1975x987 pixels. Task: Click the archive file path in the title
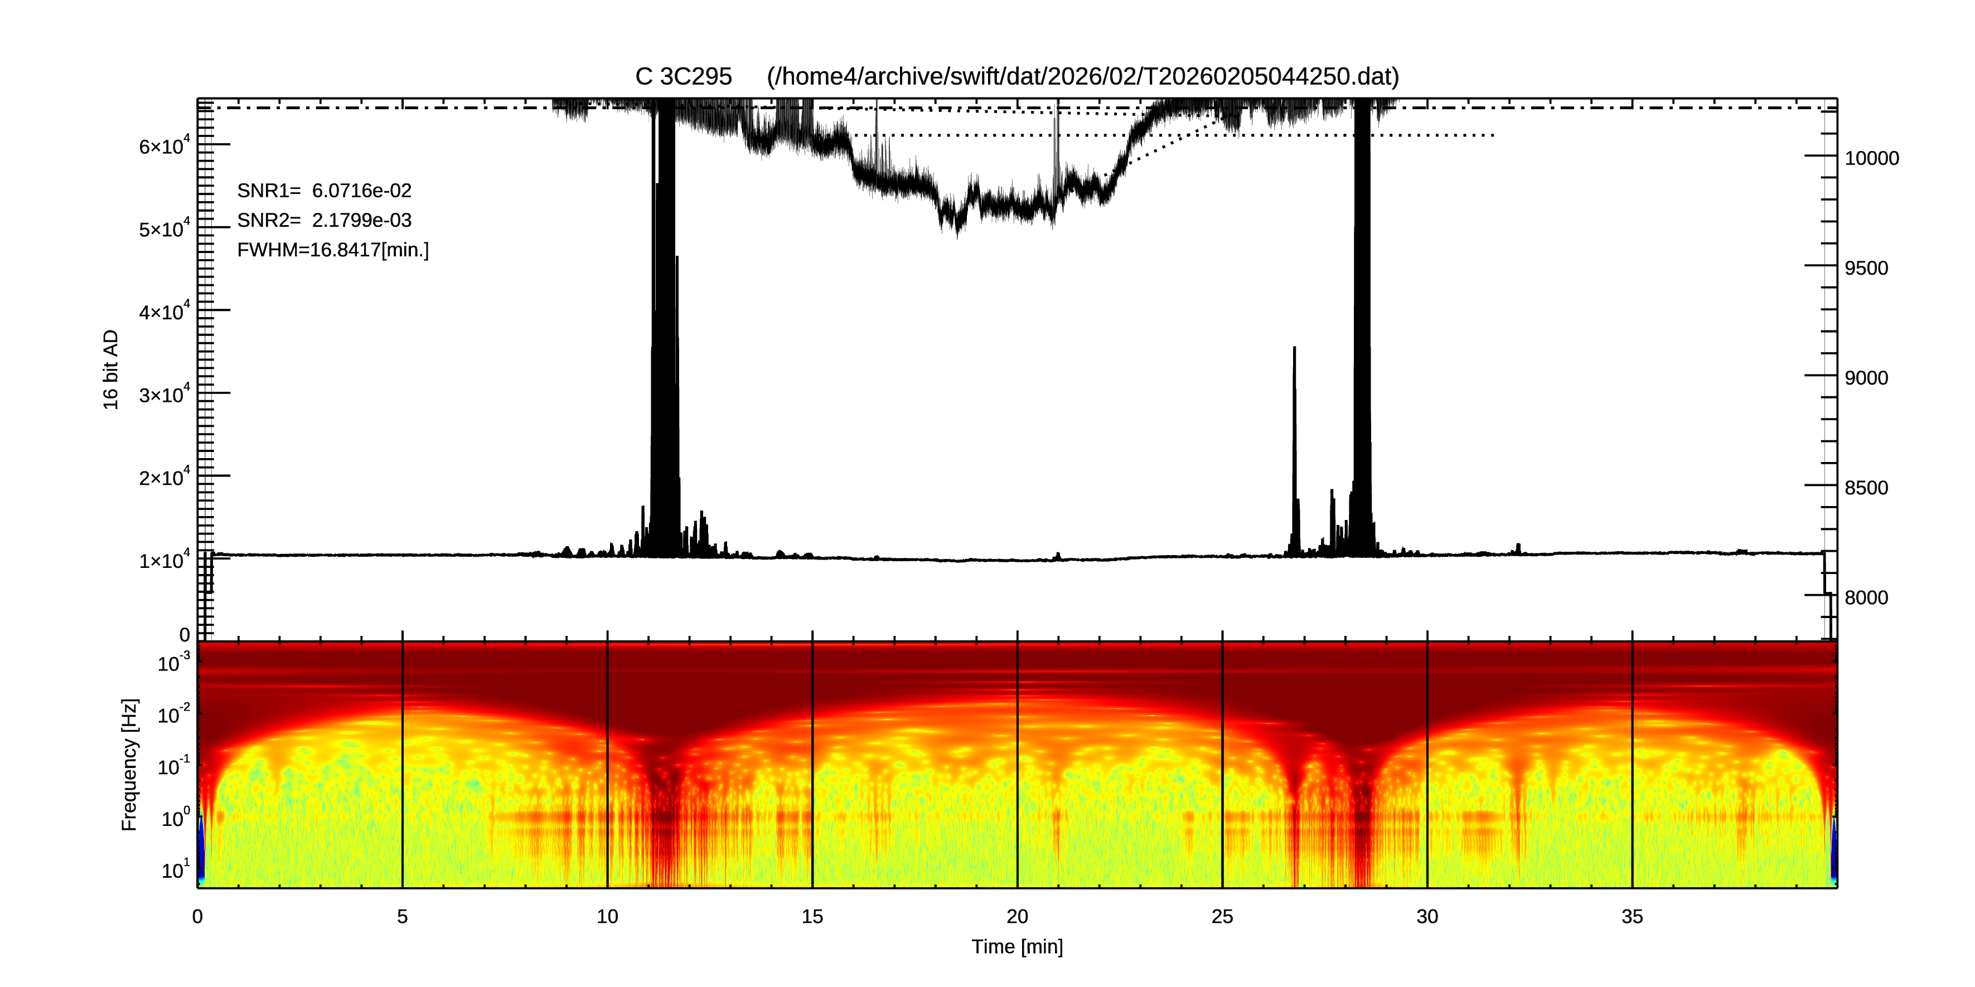tap(1083, 77)
